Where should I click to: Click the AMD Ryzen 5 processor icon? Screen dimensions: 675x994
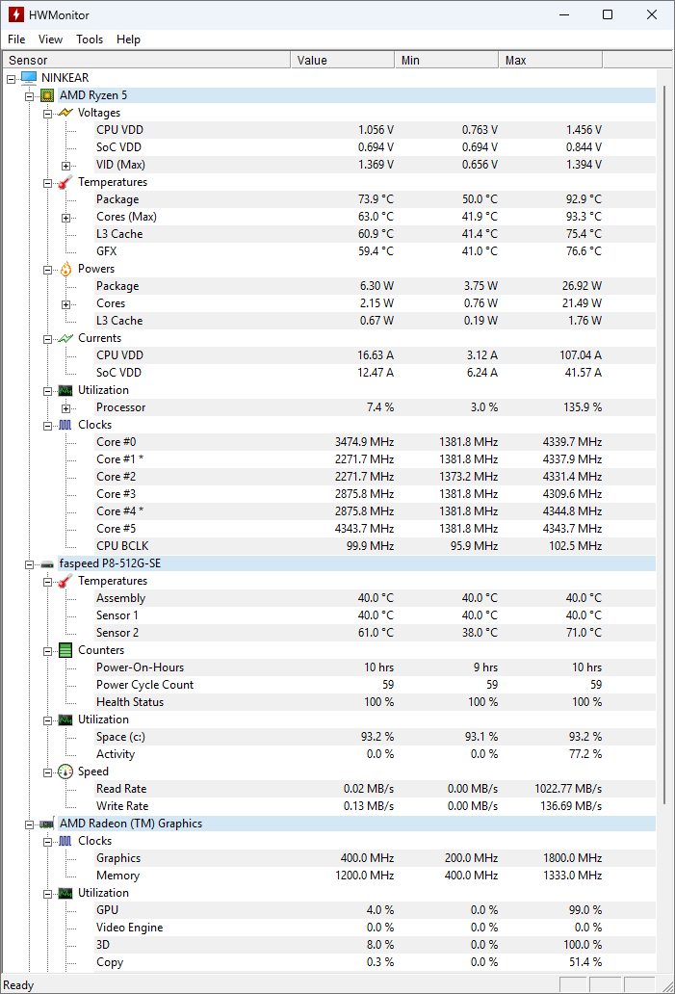coord(47,95)
